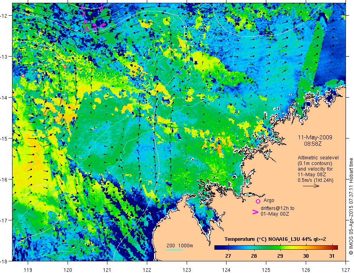Click color bar label 30
Screen dimensions: 354x273
(306, 256)
